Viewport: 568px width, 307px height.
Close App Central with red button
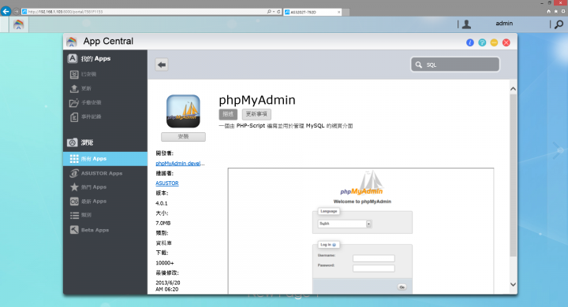506,43
